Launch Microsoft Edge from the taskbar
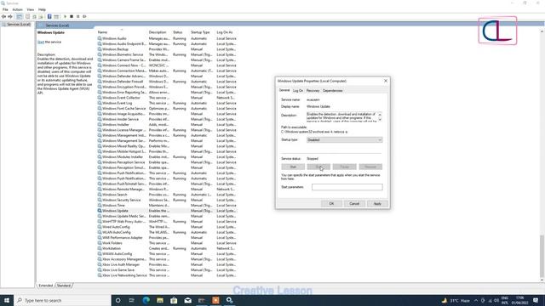The width and height of the screenshot is (545, 306). (146, 300)
